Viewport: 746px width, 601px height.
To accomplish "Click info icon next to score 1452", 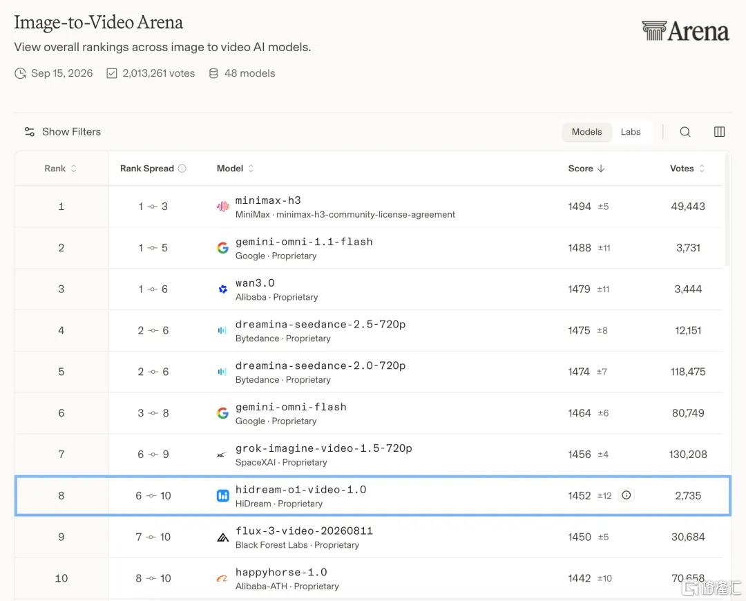I will [626, 495].
